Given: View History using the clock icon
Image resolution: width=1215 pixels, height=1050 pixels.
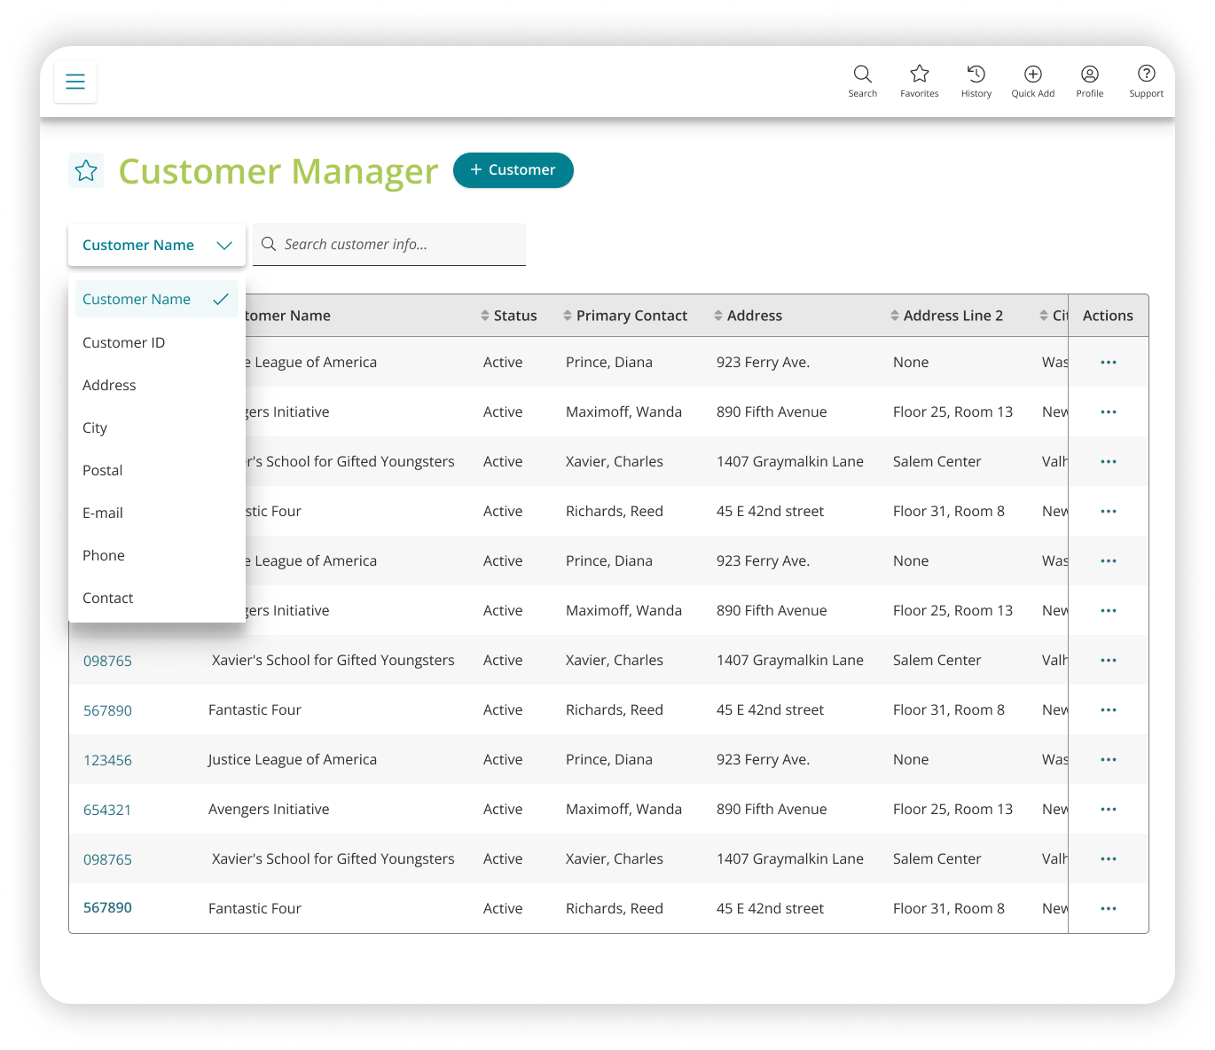Looking at the screenshot, I should pyautogui.click(x=976, y=74).
